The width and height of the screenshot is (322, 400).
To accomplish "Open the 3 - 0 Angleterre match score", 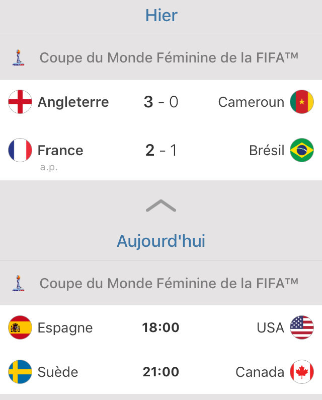I will 161,102.
